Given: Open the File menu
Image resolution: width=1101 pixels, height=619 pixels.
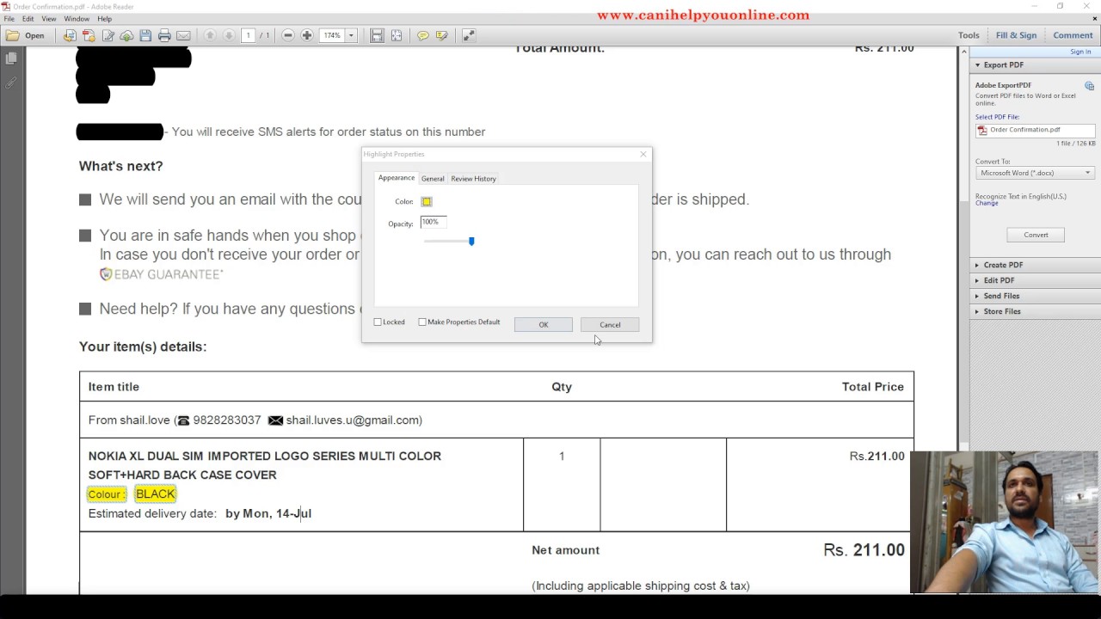Looking at the screenshot, I should pyautogui.click(x=9, y=19).
